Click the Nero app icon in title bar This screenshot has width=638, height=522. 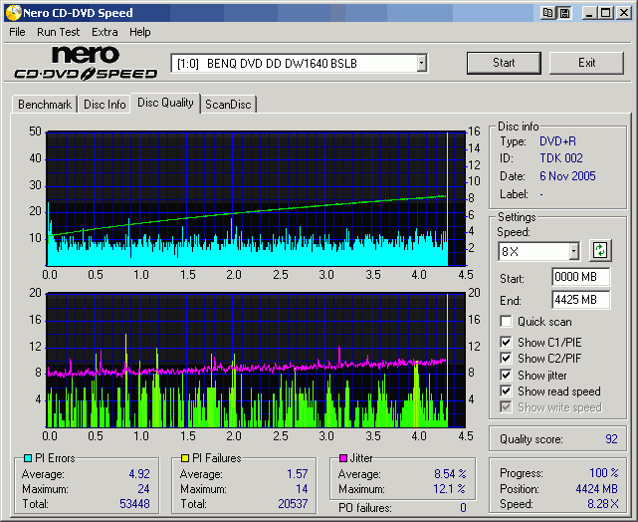pos(13,13)
